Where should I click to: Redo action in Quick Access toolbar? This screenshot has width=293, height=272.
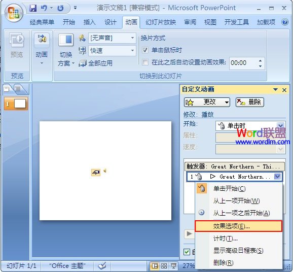click(x=60, y=8)
